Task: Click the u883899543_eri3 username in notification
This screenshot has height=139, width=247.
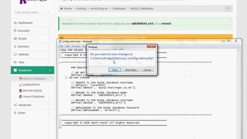Action: (x=142, y=24)
